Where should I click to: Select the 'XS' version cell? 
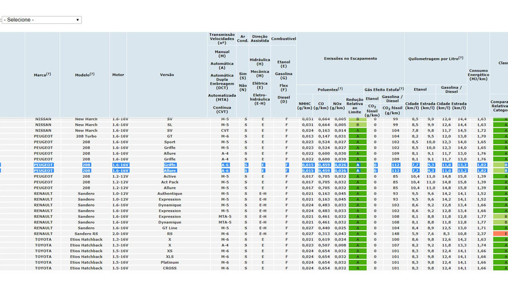point(170,251)
